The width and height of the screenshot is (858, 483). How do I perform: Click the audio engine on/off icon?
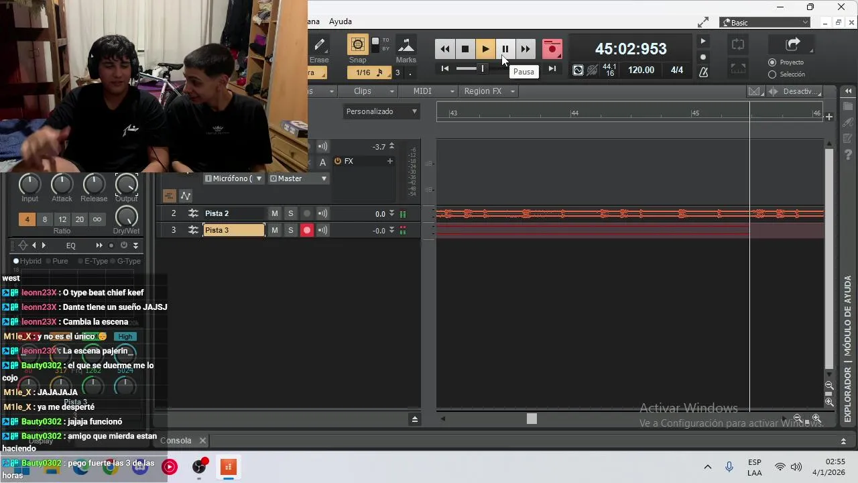click(x=578, y=70)
